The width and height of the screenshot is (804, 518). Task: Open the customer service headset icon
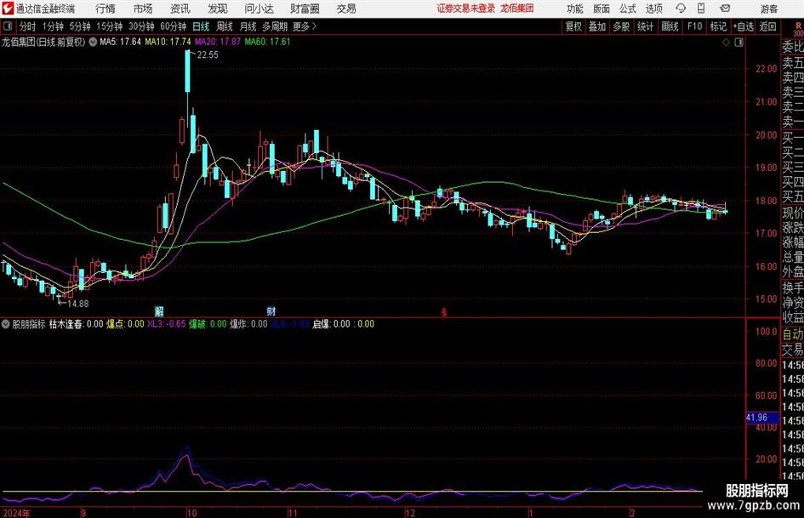[x=681, y=9]
